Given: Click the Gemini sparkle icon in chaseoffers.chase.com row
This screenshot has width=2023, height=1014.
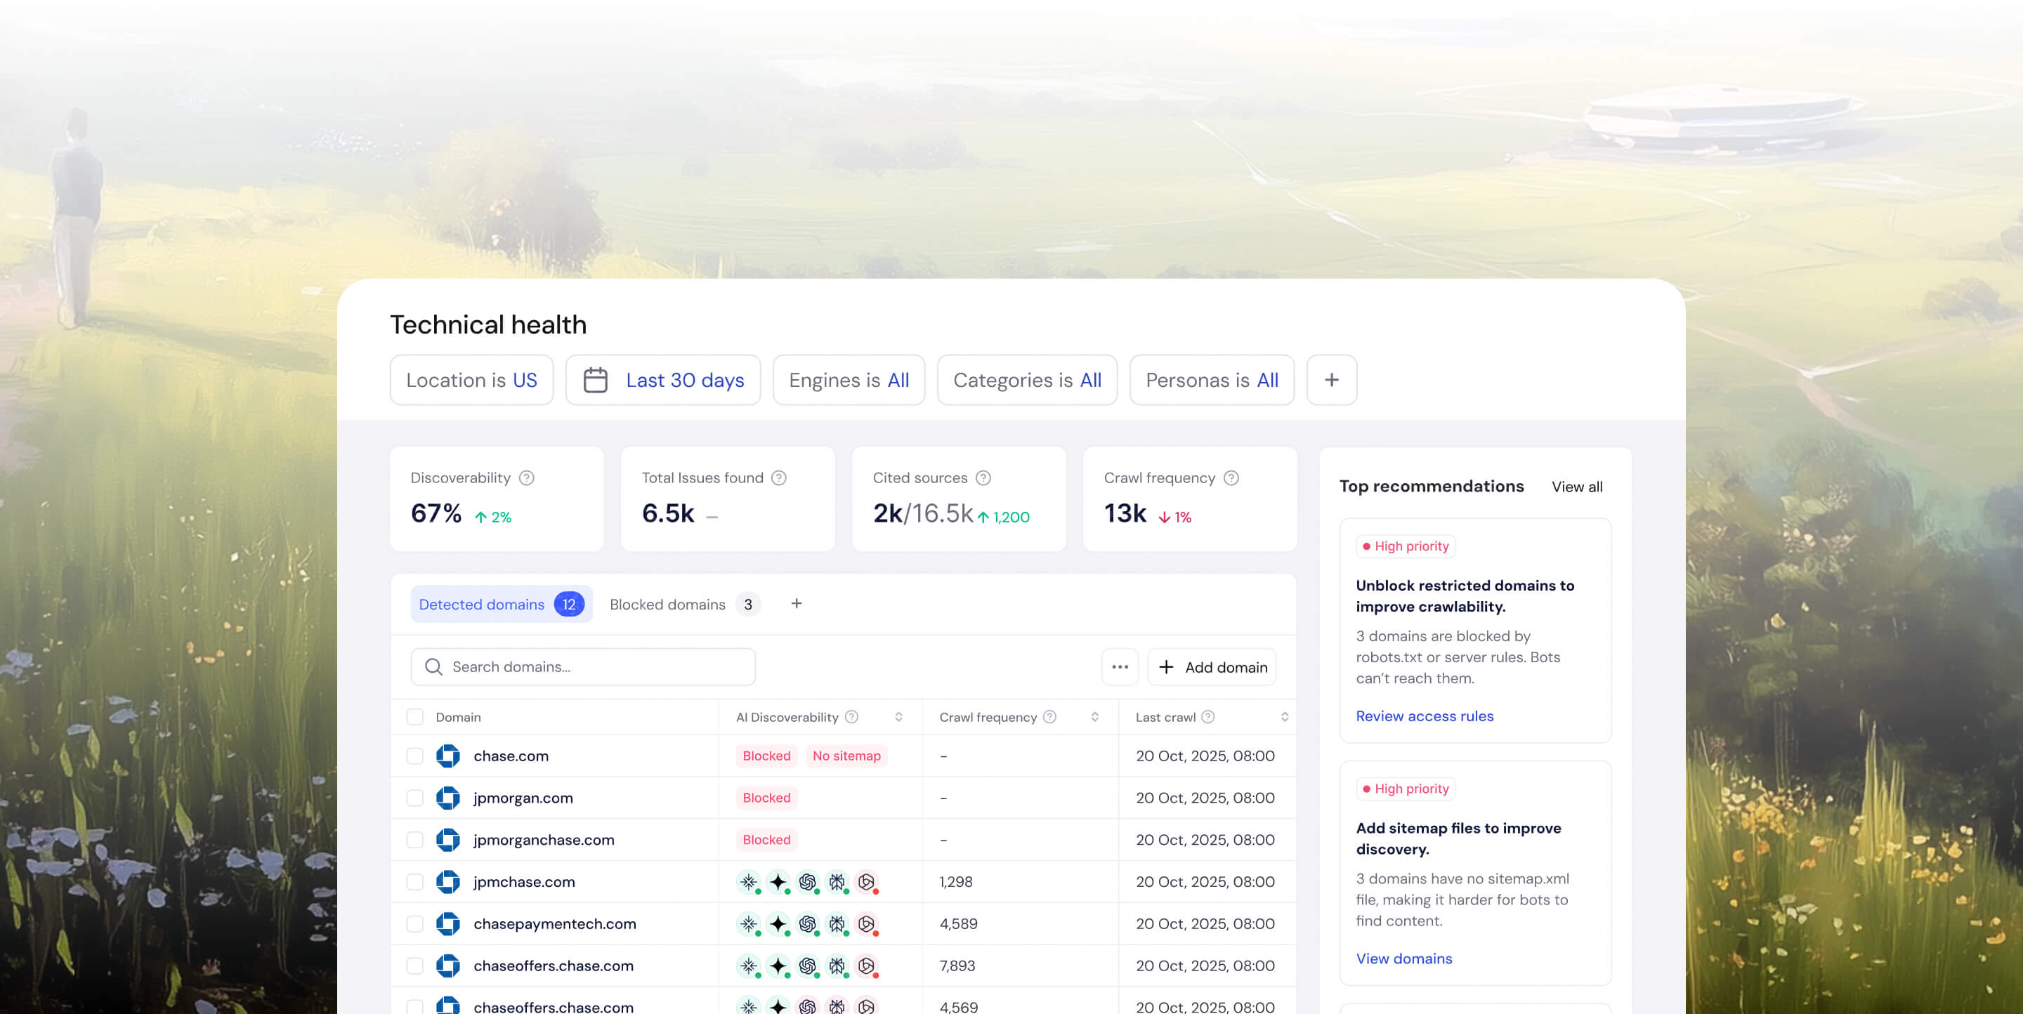Looking at the screenshot, I should pyautogui.click(x=778, y=966).
